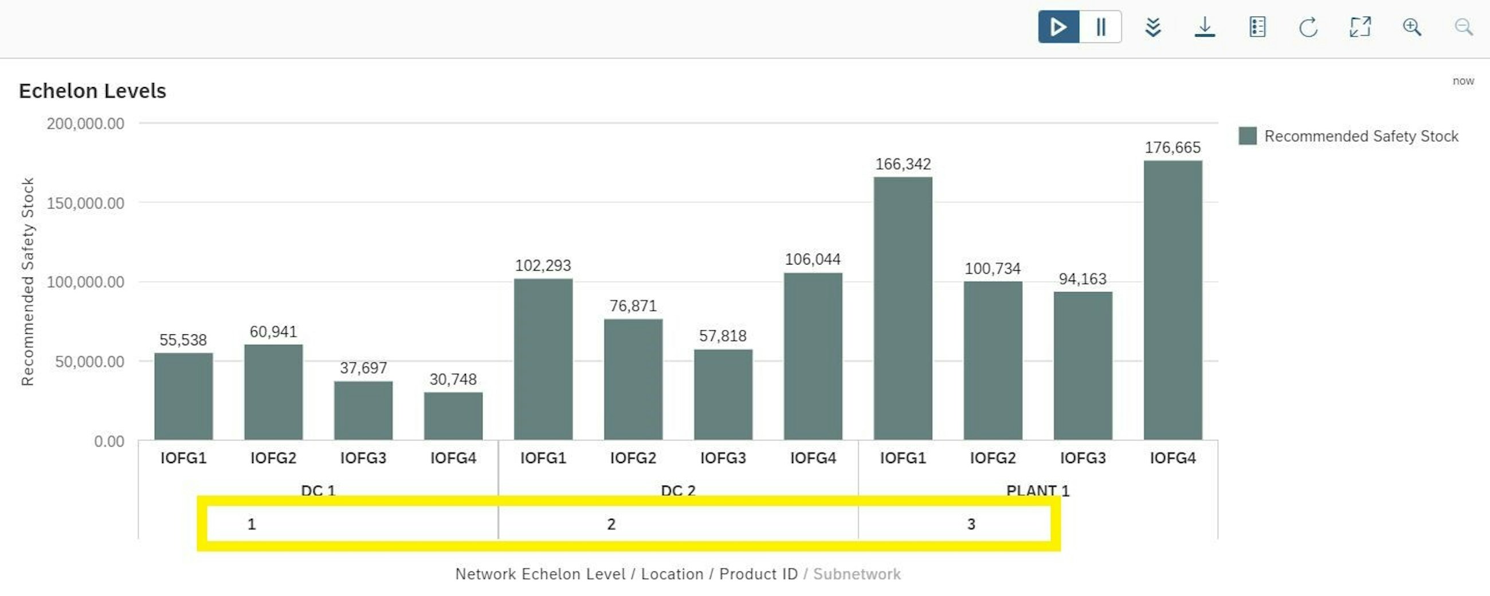
Task: Open the chart legend list icon
Action: click(1257, 26)
